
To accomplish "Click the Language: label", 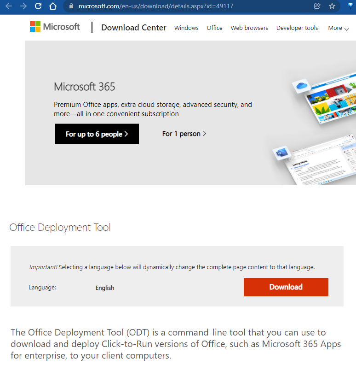I will coord(42,288).
